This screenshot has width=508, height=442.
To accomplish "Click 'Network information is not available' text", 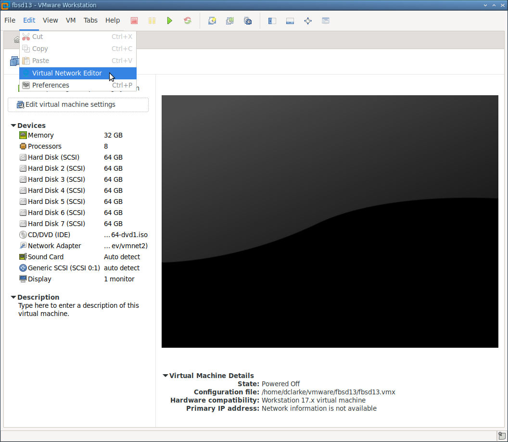I will coord(319,409).
